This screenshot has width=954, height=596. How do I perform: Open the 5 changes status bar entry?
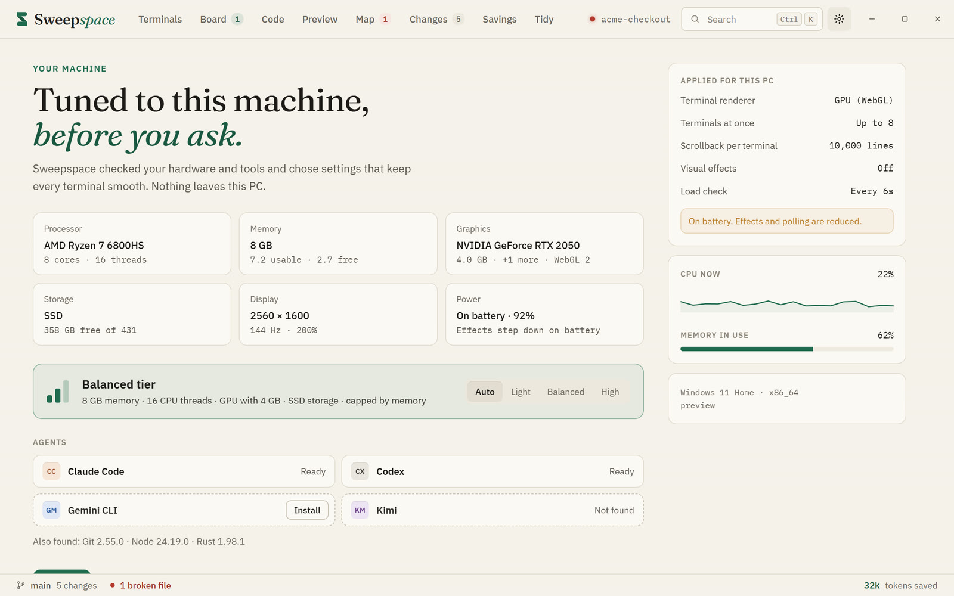[x=76, y=585]
